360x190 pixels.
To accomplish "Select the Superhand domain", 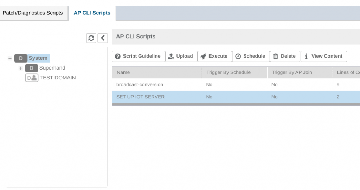I will tap(52, 68).
